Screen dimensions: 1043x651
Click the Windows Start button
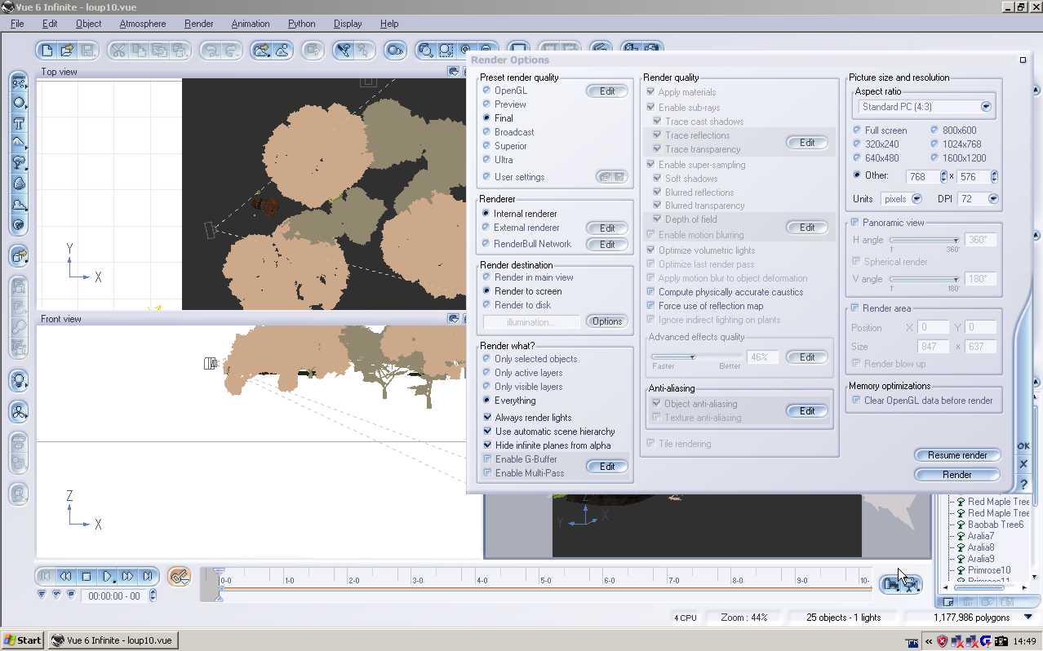point(23,640)
